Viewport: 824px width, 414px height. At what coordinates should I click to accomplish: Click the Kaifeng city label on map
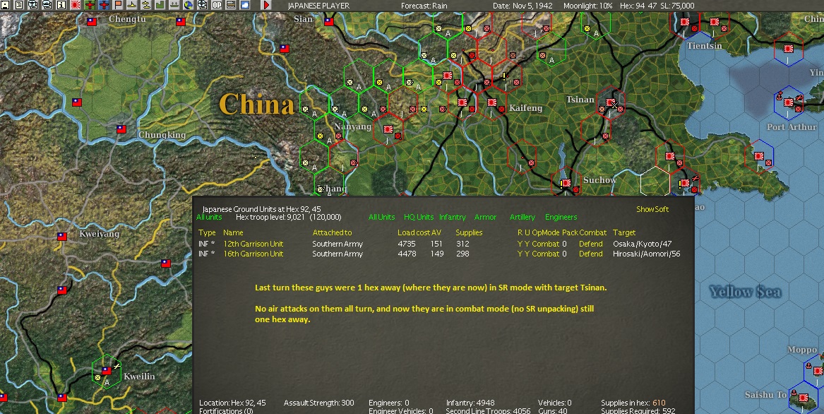tap(525, 108)
